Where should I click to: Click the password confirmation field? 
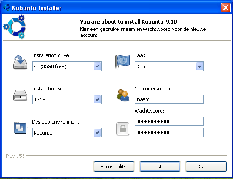(169, 132)
